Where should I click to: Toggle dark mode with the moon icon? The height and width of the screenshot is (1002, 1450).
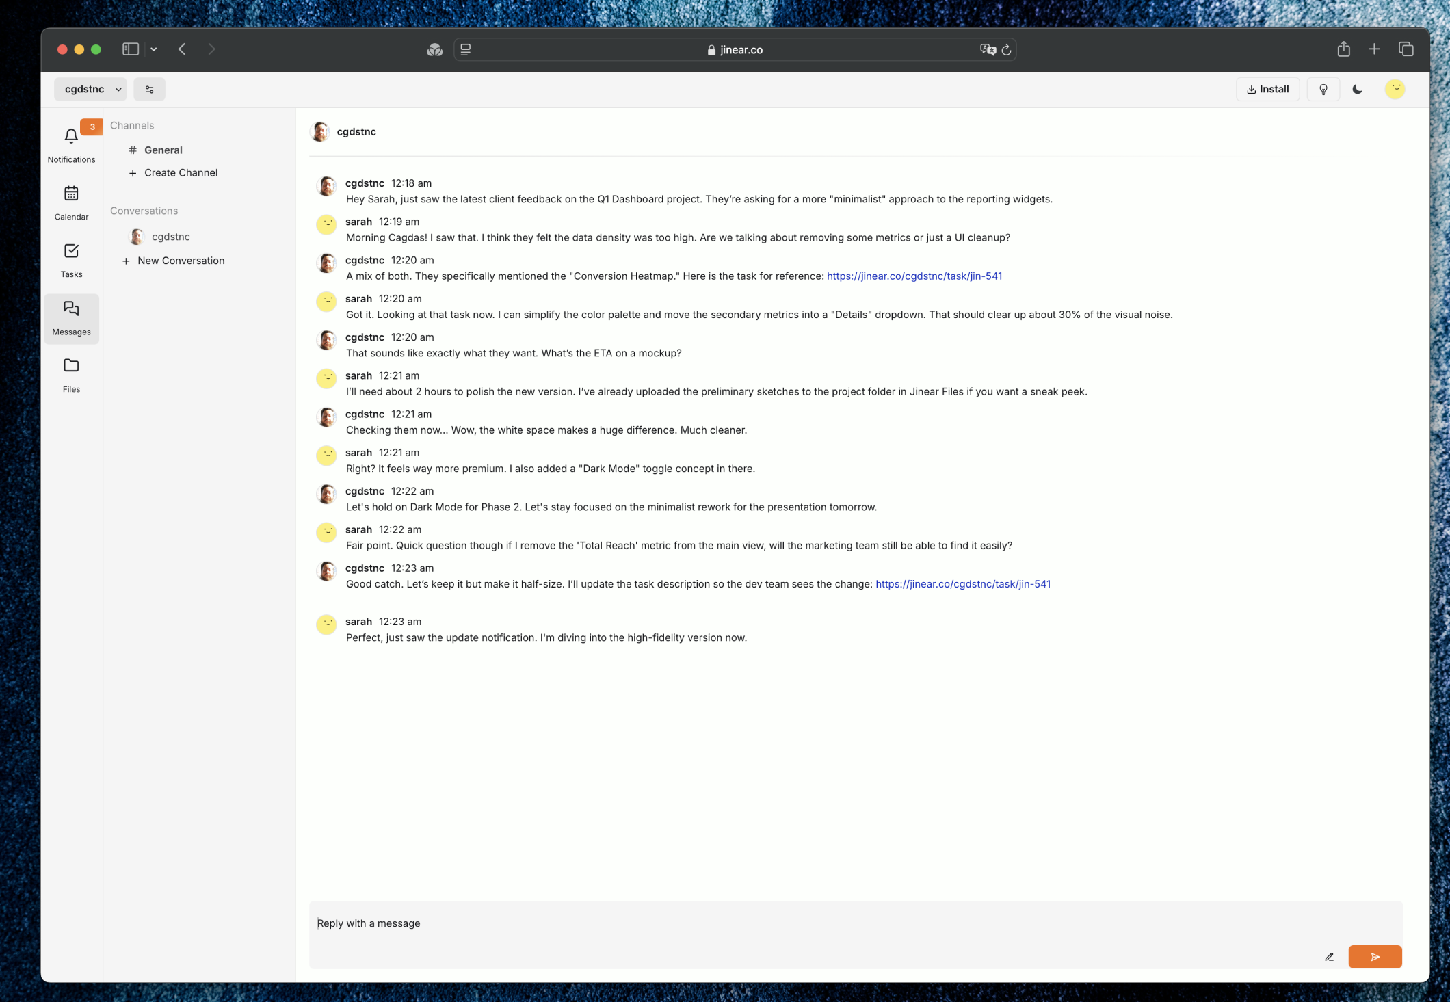1358,89
